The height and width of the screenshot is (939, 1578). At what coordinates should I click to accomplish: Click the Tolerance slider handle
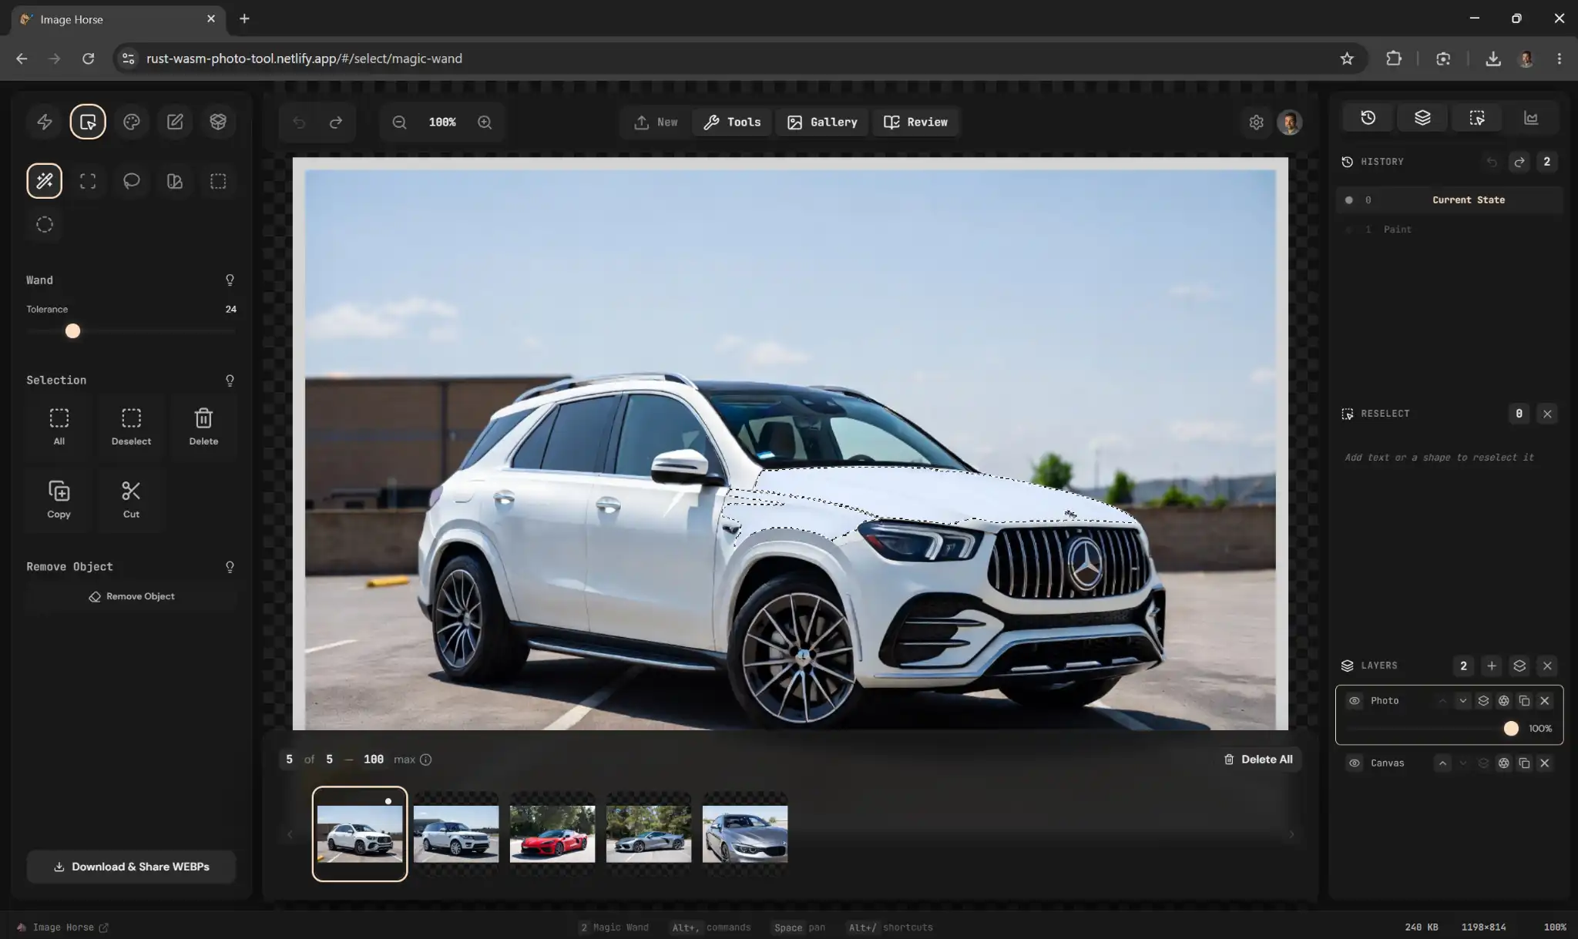click(x=72, y=331)
